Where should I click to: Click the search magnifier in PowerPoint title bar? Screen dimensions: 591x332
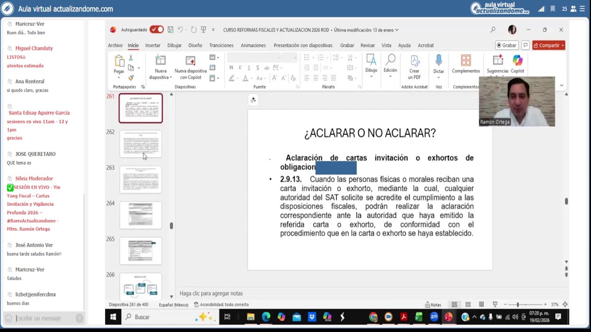[493, 30]
